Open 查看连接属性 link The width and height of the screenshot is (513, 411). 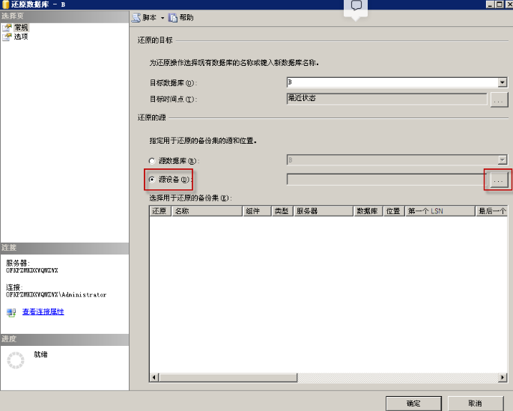click(43, 311)
